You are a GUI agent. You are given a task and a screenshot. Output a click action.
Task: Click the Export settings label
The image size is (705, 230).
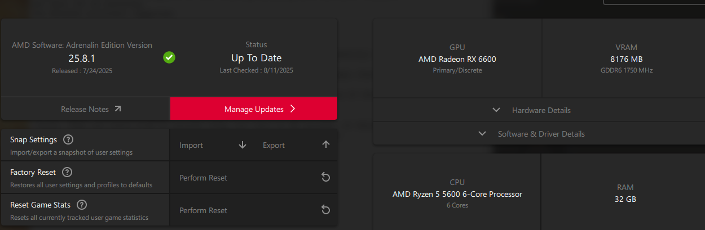point(274,145)
